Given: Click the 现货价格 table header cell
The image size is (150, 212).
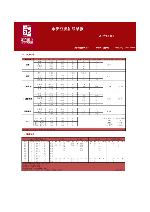Looking at the screenshot, I should tap(28, 59).
